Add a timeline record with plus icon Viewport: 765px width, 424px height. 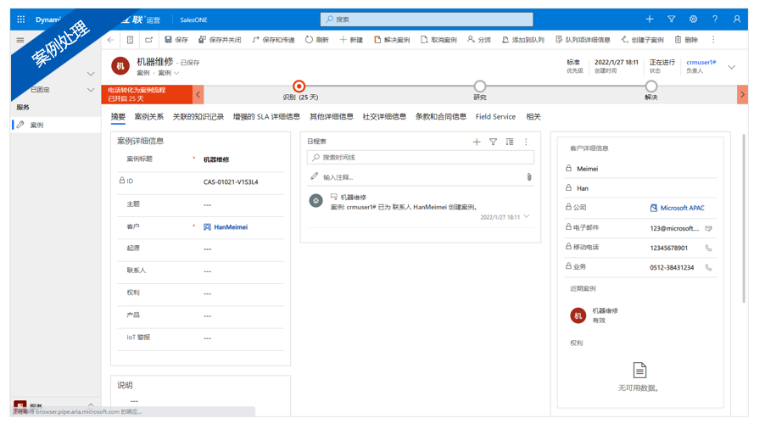click(x=477, y=142)
